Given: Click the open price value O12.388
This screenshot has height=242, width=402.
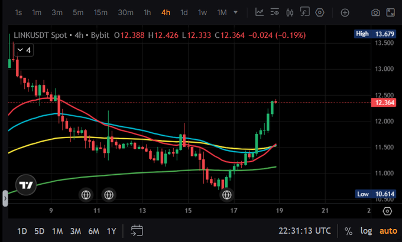Looking at the screenshot, I should click(129, 35).
